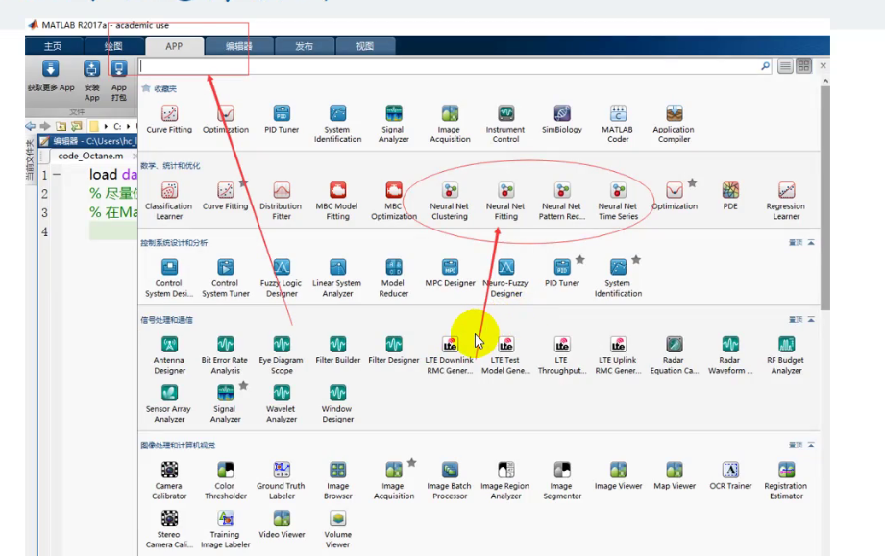Screen dimensions: 885x556
Task: Launch the PDE app
Action: pos(730,196)
